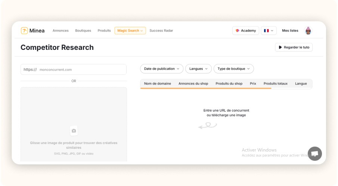Open the chat support bubble
This screenshot has width=338, height=186.
coord(314,154)
